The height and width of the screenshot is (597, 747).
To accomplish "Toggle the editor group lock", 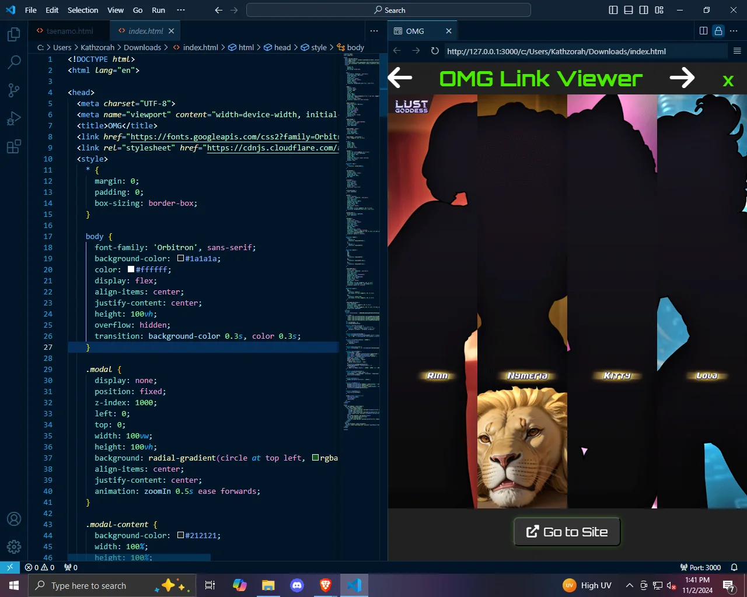I will [x=718, y=31].
